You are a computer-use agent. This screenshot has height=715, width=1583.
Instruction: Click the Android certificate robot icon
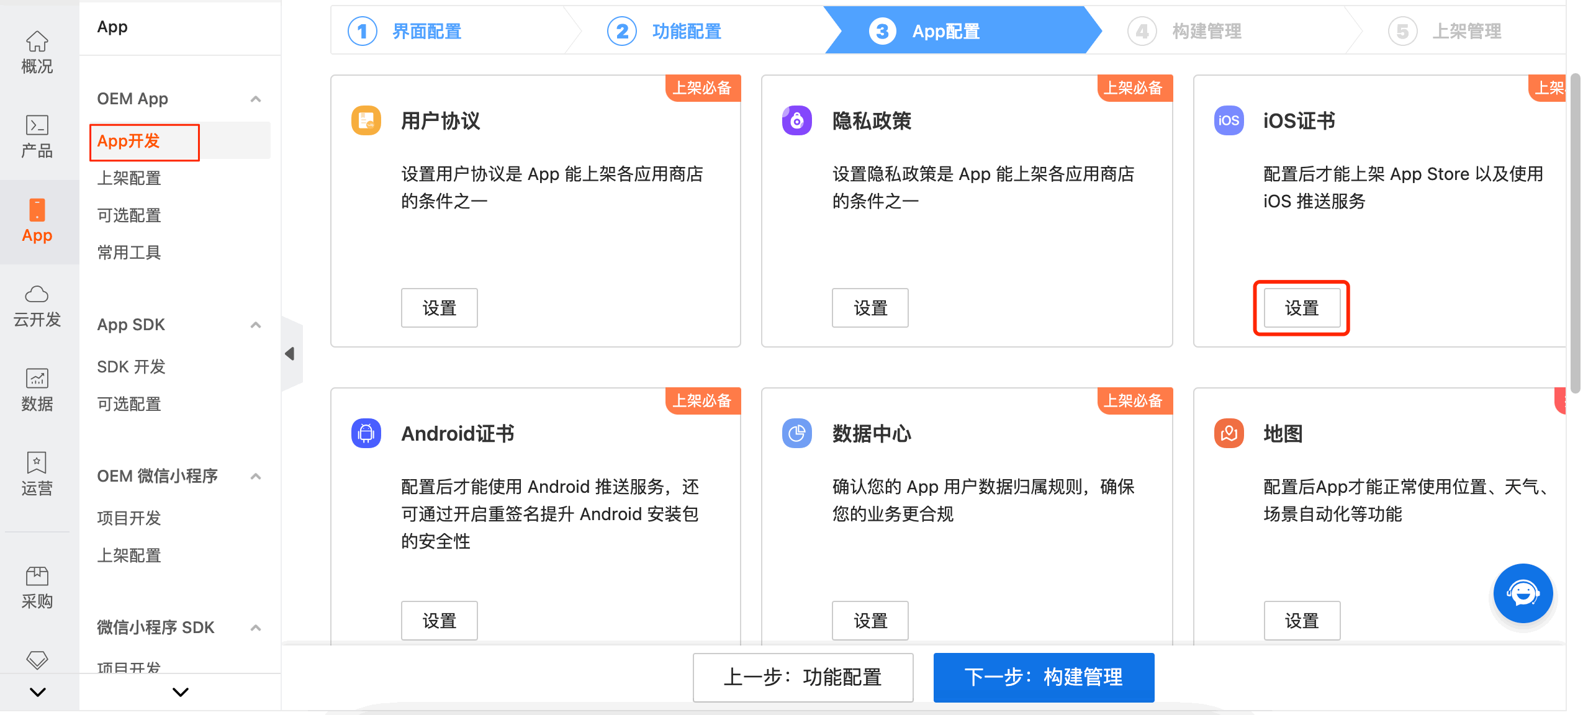click(x=366, y=433)
